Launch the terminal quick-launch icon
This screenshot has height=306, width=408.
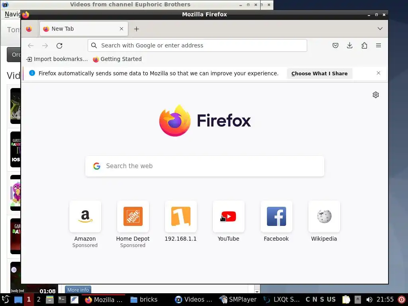coord(62,300)
